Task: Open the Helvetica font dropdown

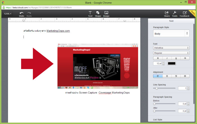Action: coord(171,48)
